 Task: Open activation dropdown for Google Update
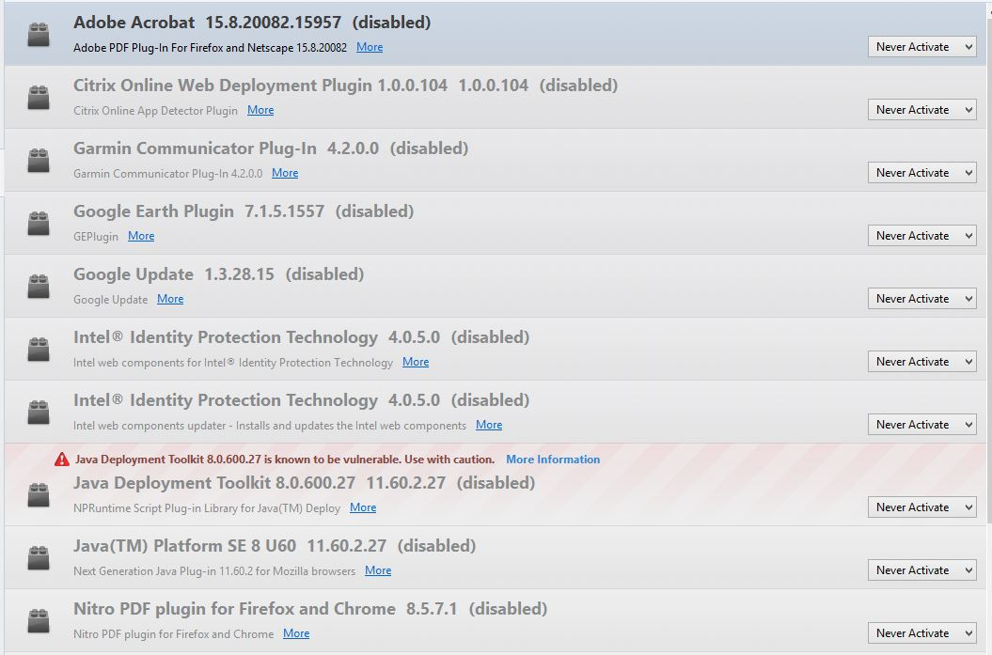pyautogui.click(x=921, y=299)
